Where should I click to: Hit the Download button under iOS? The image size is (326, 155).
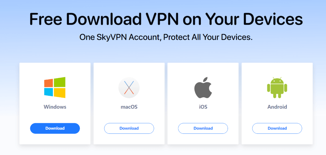point(203,128)
